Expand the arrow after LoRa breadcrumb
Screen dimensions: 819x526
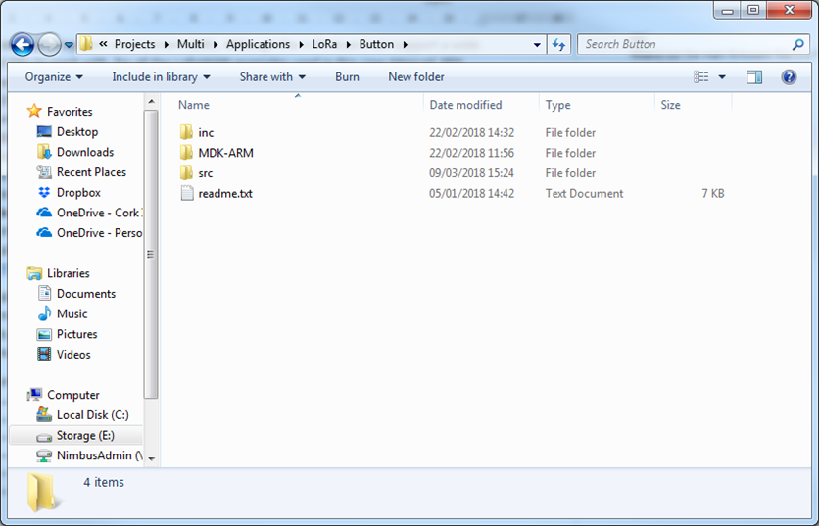[x=349, y=45]
